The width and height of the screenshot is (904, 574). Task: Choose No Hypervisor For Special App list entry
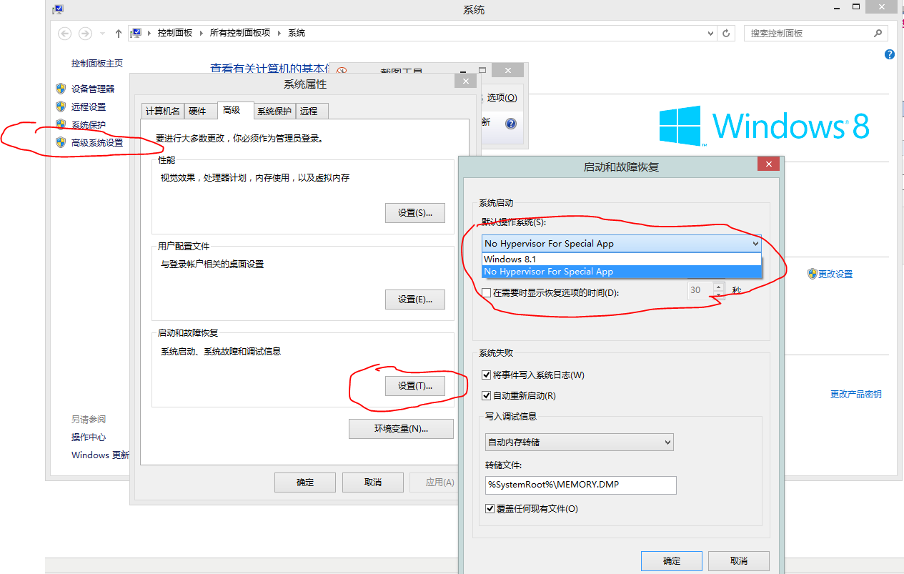[622, 272]
